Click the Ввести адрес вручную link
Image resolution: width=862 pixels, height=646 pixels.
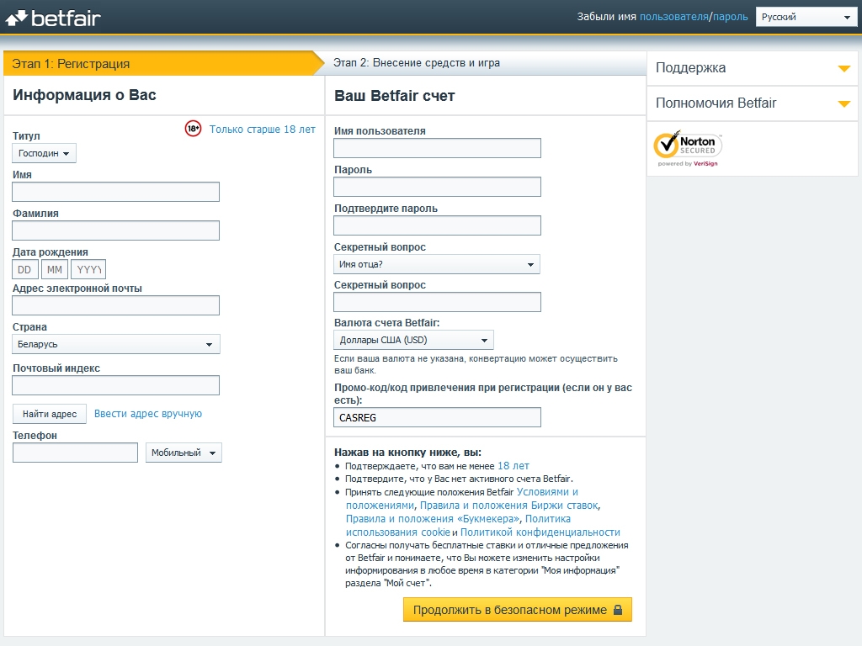(148, 414)
